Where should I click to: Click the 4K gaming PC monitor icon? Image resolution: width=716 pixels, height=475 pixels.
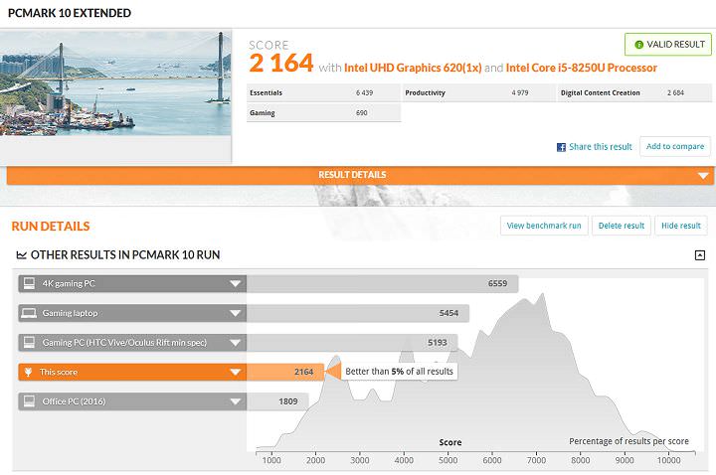point(28,283)
